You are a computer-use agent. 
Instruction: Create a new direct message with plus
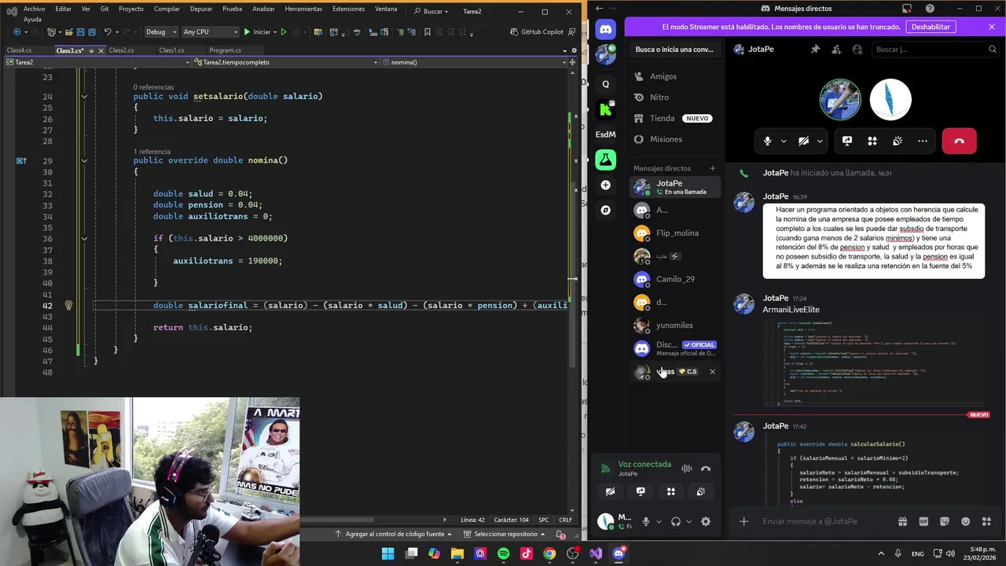713,168
